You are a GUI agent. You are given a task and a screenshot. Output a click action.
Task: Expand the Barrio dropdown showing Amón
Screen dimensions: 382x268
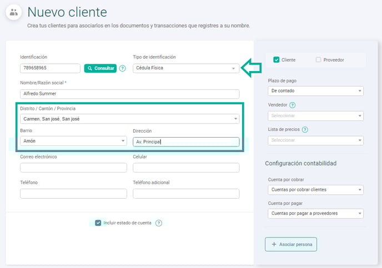[x=73, y=141]
